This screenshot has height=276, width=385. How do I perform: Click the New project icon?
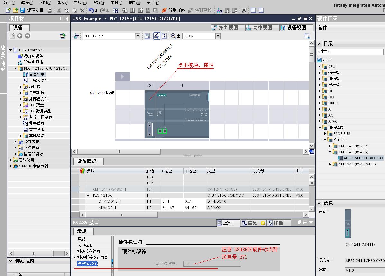[x=8, y=10]
